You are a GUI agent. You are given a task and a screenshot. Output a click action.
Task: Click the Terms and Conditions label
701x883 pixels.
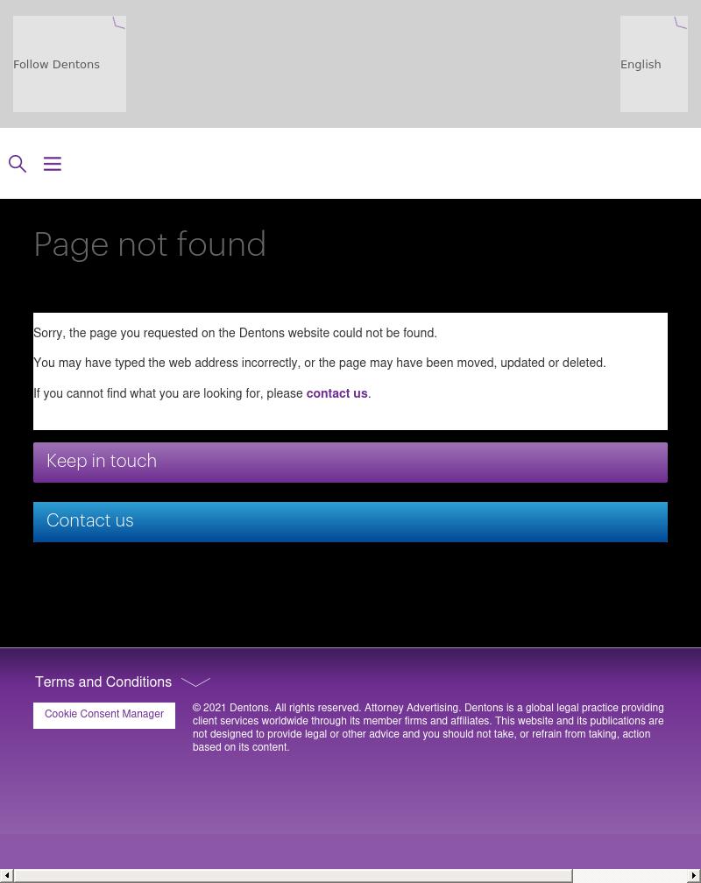click(103, 682)
